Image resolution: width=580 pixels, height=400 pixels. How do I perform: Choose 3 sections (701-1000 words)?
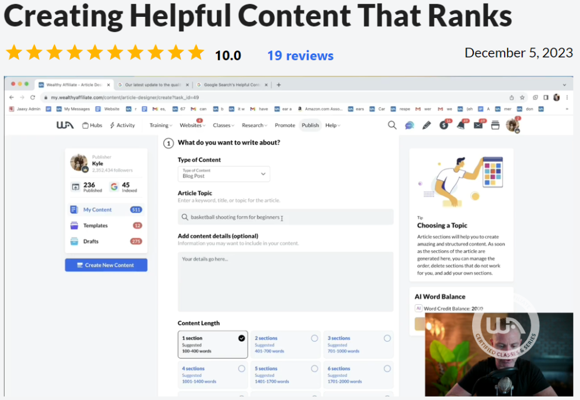point(358,344)
